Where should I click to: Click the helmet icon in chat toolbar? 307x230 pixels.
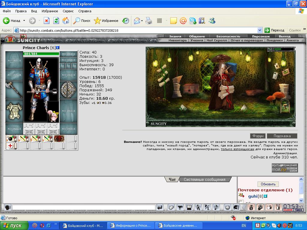[x=237, y=207]
